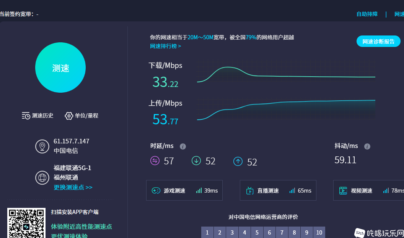
Task: Open the 视频测速 video test card
Action: pyautogui.click(x=368, y=190)
